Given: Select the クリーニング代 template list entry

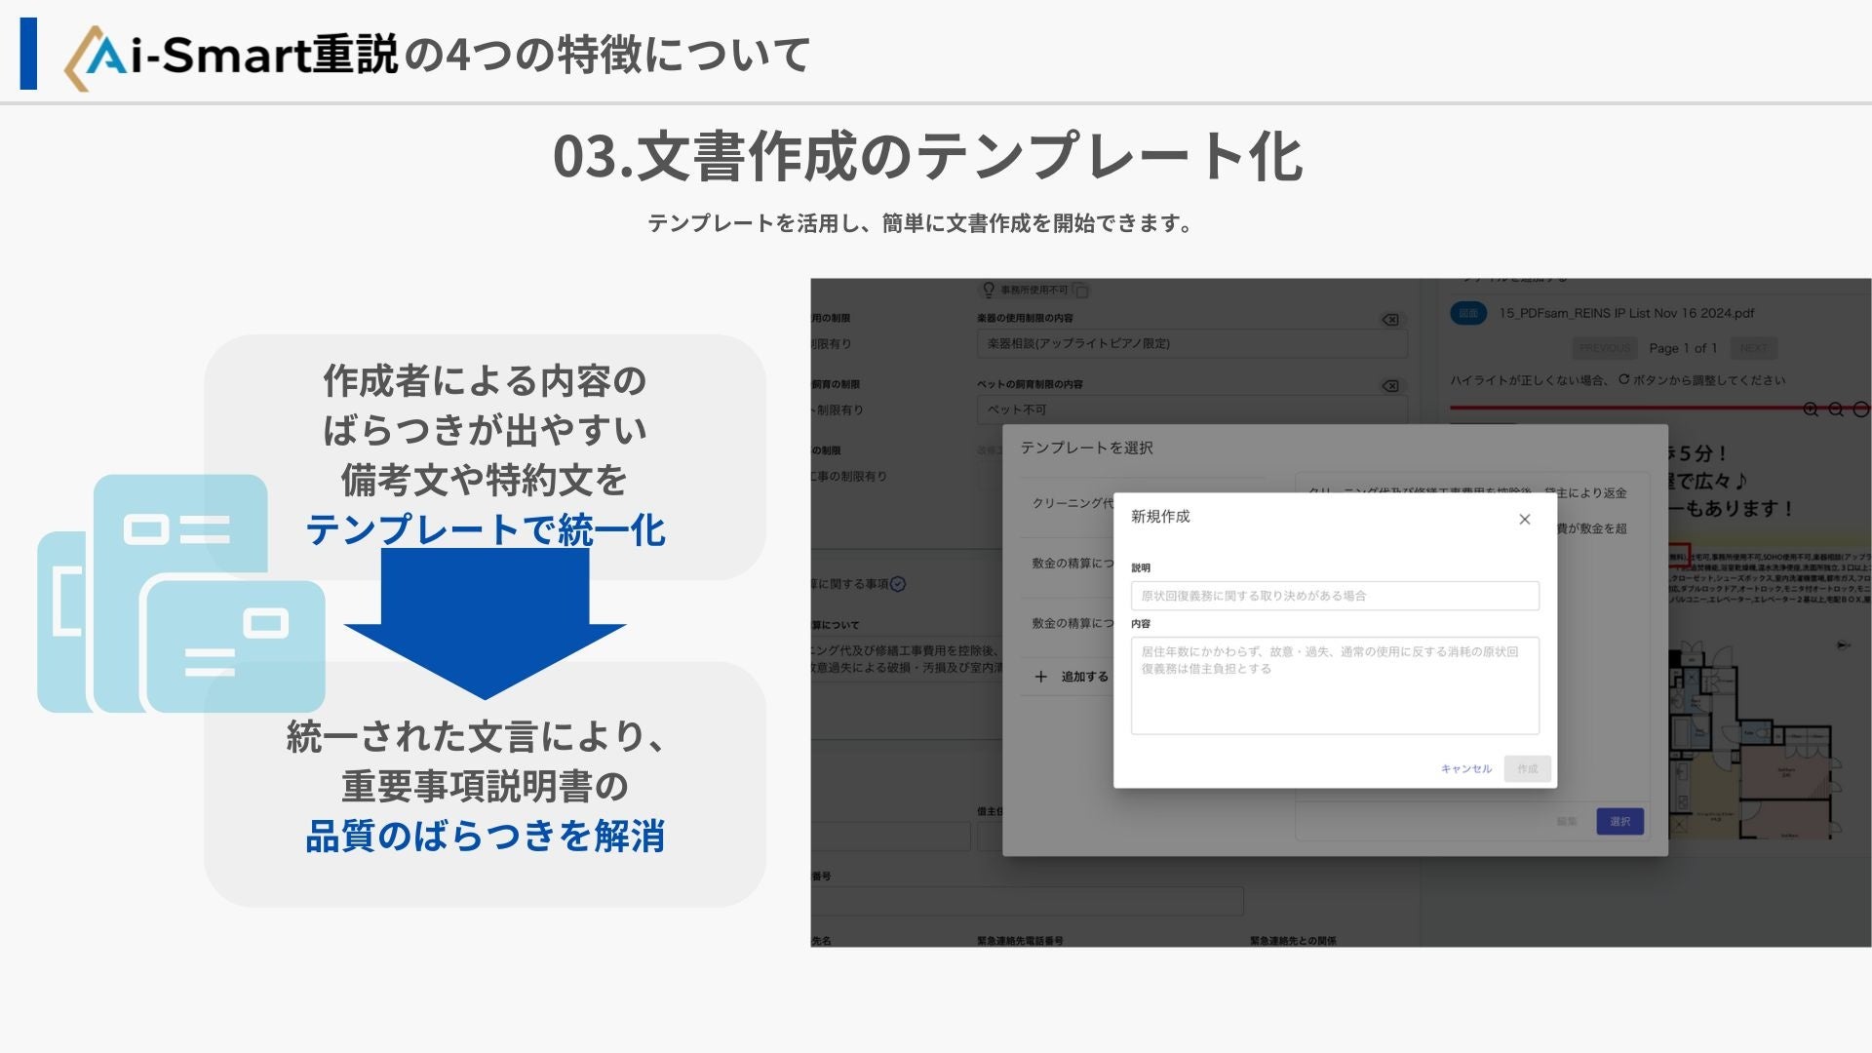Looking at the screenshot, I should [1071, 503].
